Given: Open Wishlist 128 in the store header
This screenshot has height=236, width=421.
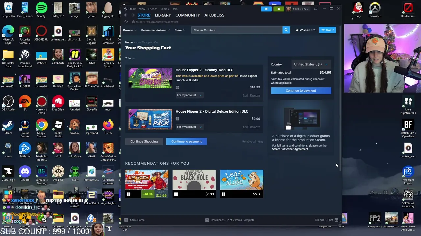Looking at the screenshot, I should coord(305,30).
